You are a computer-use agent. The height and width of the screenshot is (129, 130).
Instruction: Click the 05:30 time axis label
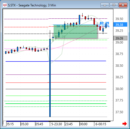pos(25,124)
